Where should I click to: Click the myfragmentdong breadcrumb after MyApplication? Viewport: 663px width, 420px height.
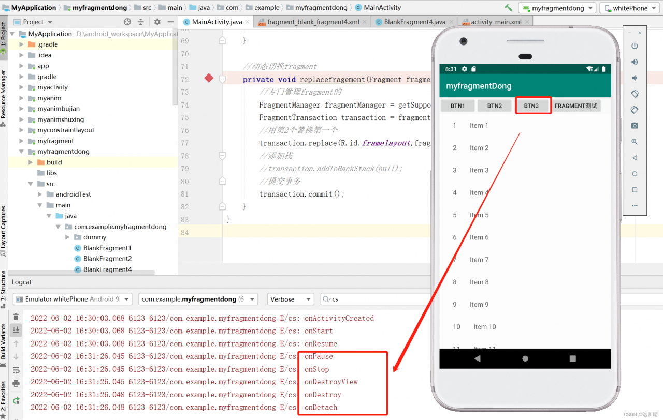click(95, 8)
